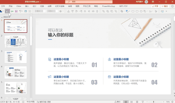The width and height of the screenshot is (175, 103).
Task: Click the align bottom icon
Action: click(x=68, y=11)
